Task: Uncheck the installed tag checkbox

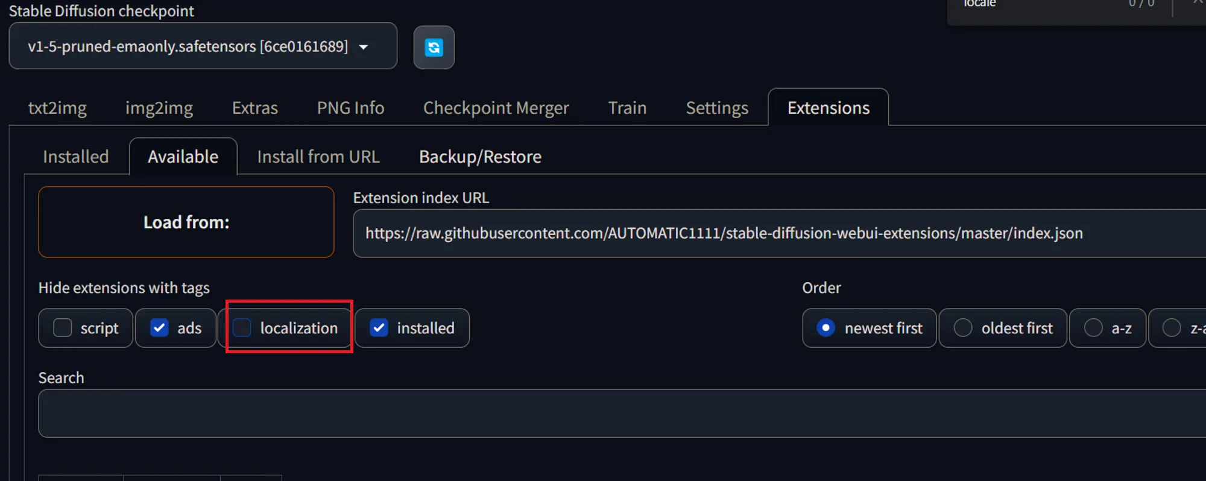Action: (x=379, y=328)
